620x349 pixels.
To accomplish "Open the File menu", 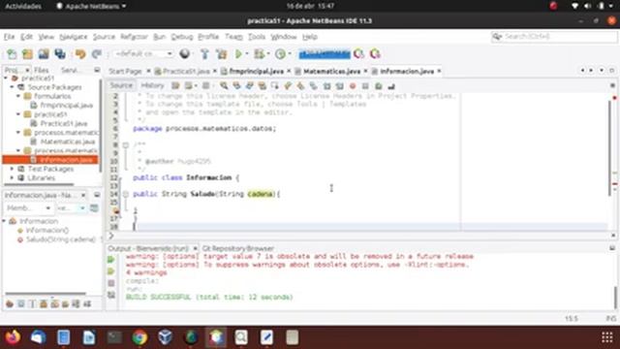I will click(9, 37).
